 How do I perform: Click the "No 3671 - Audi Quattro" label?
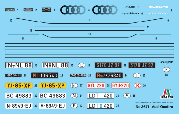[x=154, y=106]
